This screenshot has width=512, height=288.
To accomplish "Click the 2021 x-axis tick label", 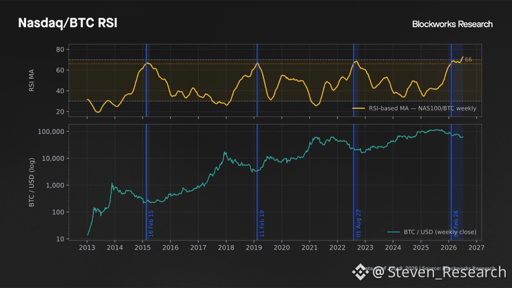I will 310,247.
